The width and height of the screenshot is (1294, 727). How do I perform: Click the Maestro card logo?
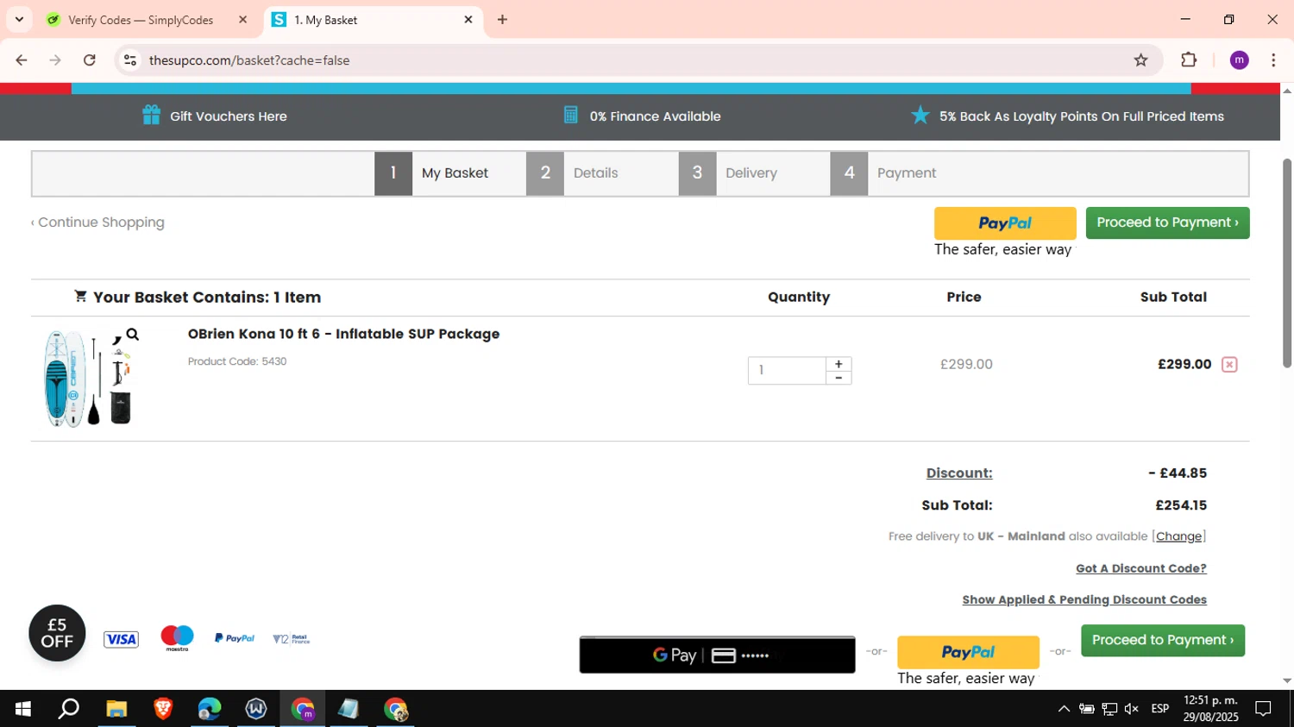[x=177, y=638]
